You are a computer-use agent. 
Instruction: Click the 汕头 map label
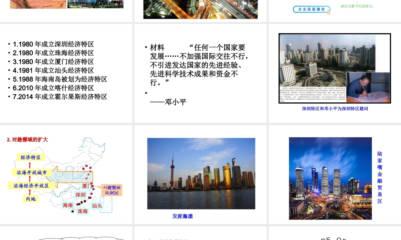97,206
